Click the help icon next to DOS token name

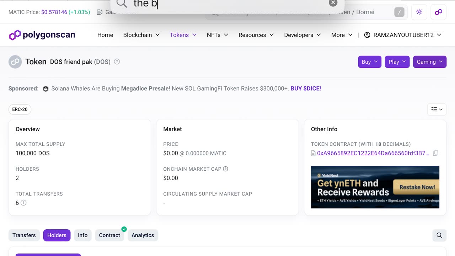click(117, 62)
